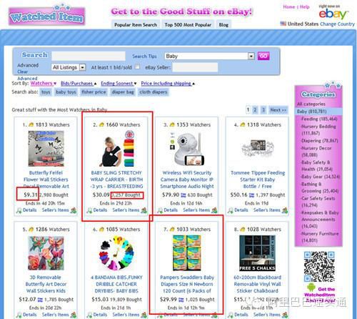Screen dimensions: 357x319
Task: Click Pampers Swaddlers diapers thumbnail
Action: 187,253
